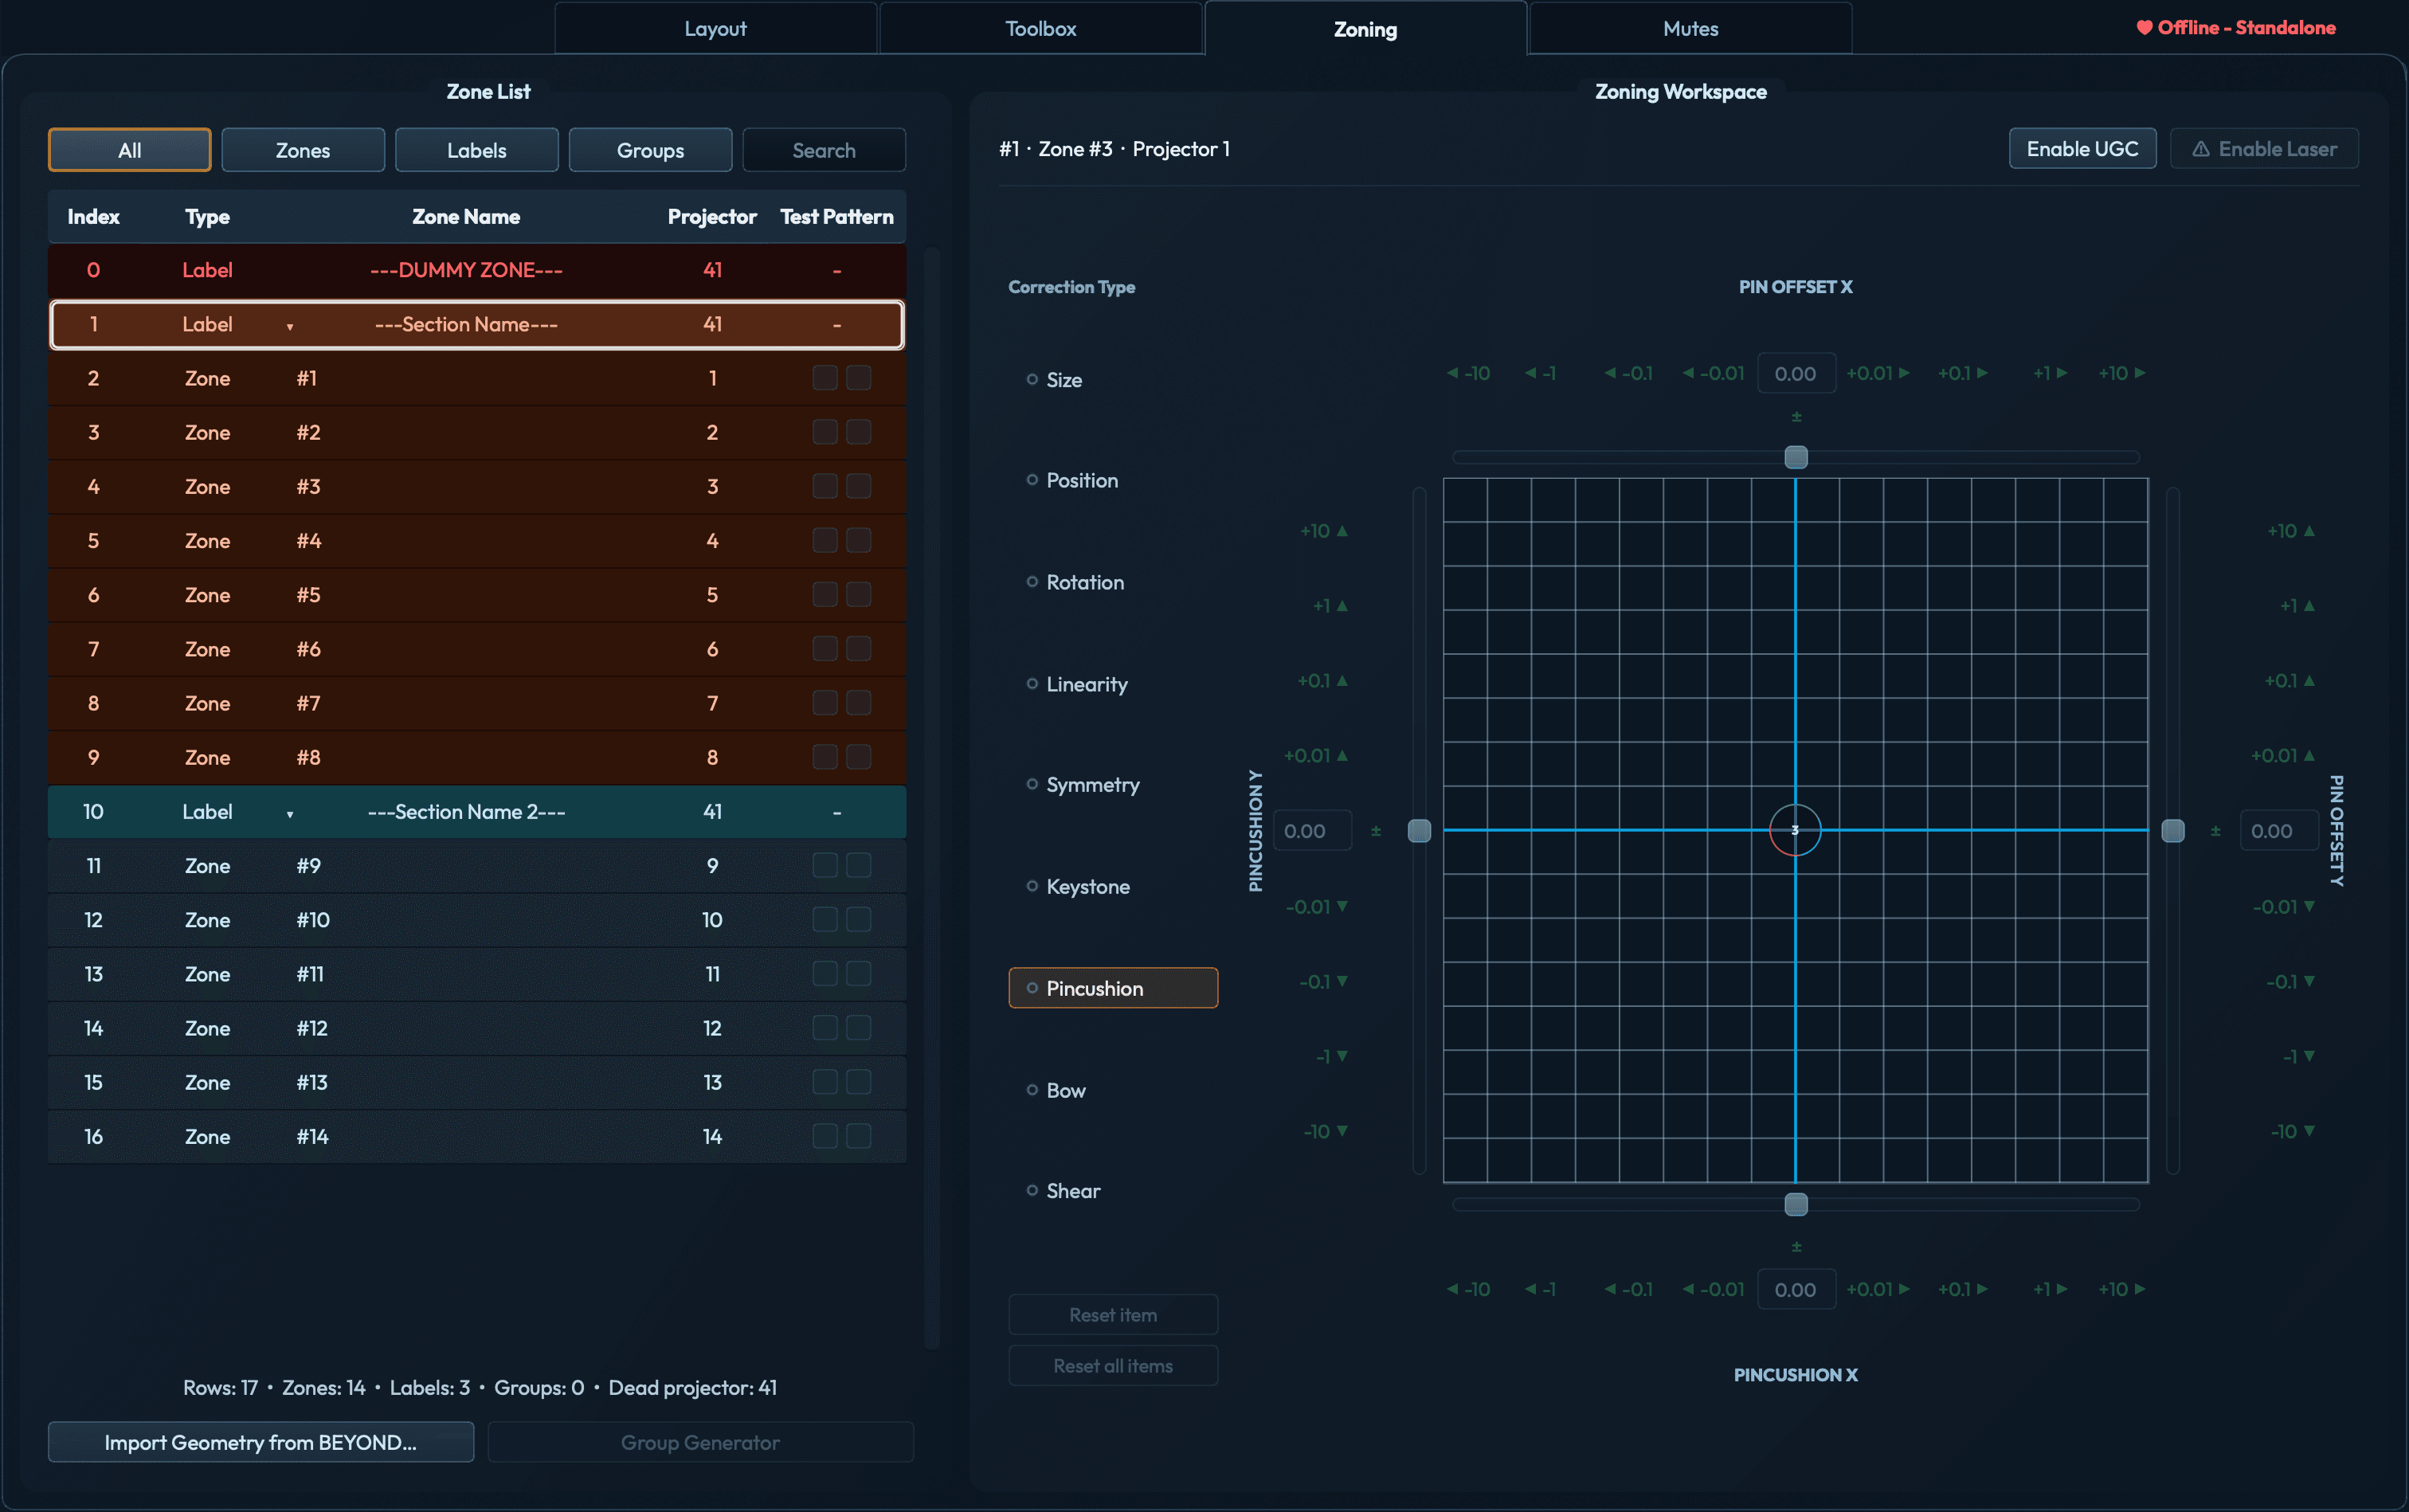Click the -10 step arrow for Pin Offset X

pyautogui.click(x=1468, y=373)
